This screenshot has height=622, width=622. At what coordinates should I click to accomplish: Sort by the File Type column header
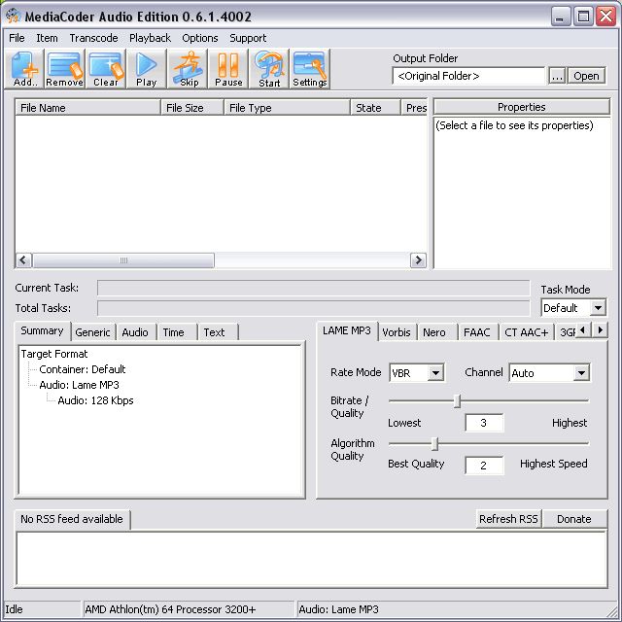(288, 108)
